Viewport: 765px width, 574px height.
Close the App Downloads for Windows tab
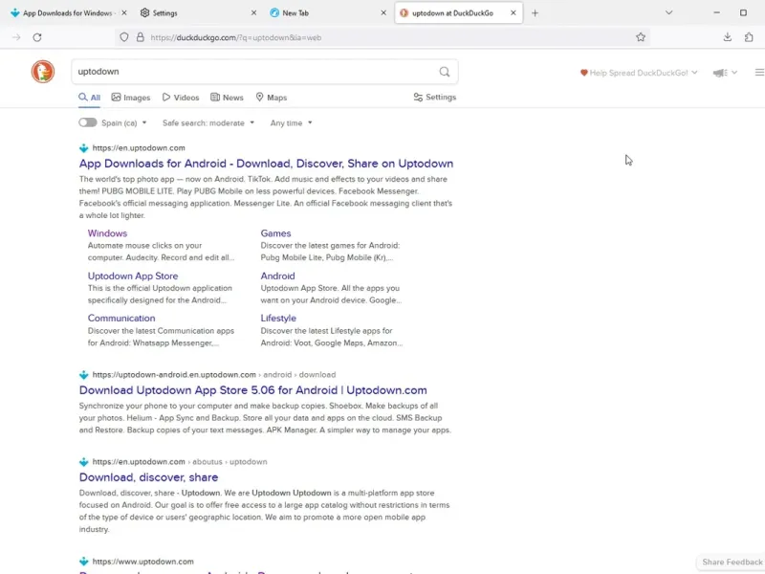(x=124, y=13)
